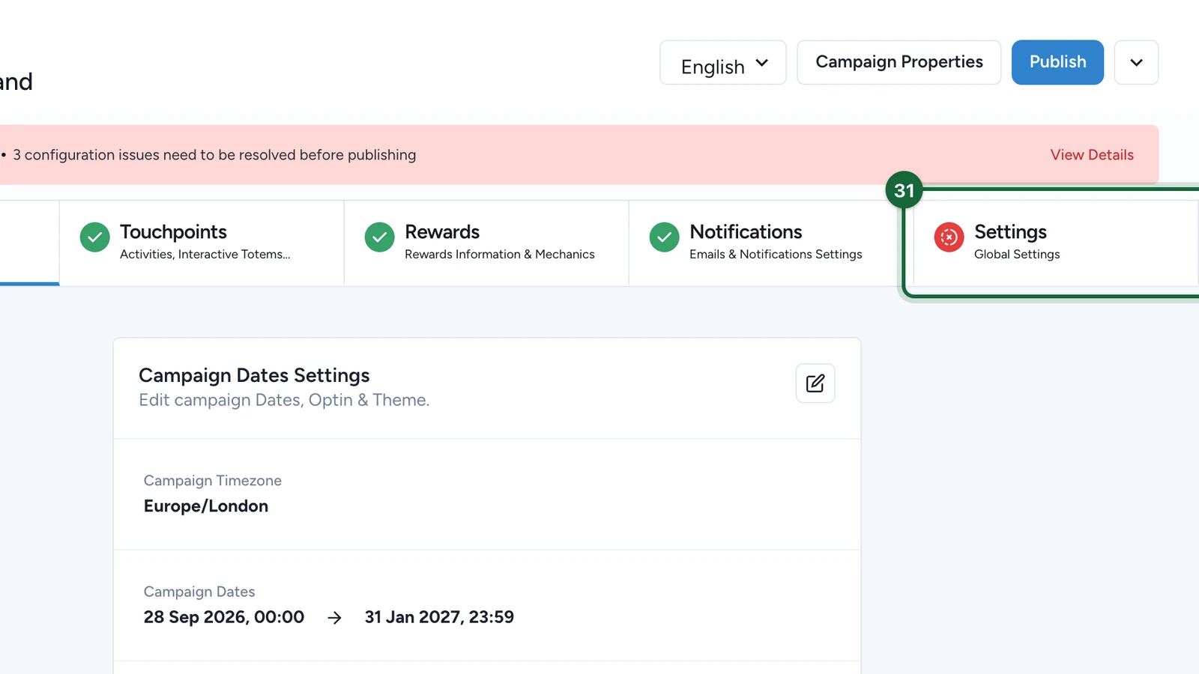This screenshot has height=674, width=1199.
Task: Publish the campaign
Action: [x=1057, y=63]
